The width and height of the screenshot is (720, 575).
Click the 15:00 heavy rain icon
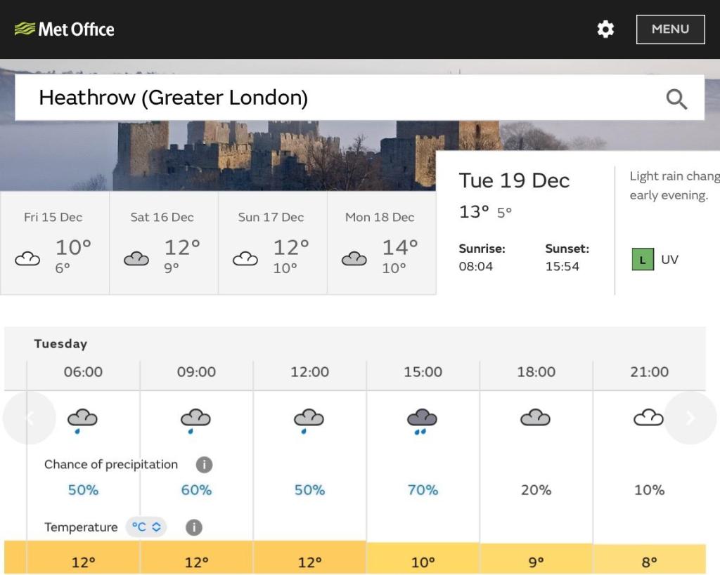coord(422,421)
